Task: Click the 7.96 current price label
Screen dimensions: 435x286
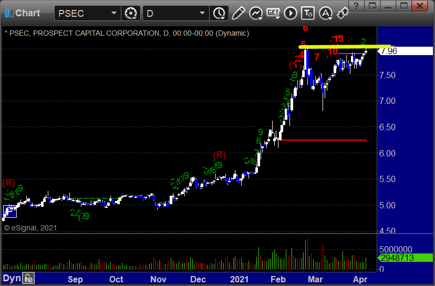Action: [405, 51]
